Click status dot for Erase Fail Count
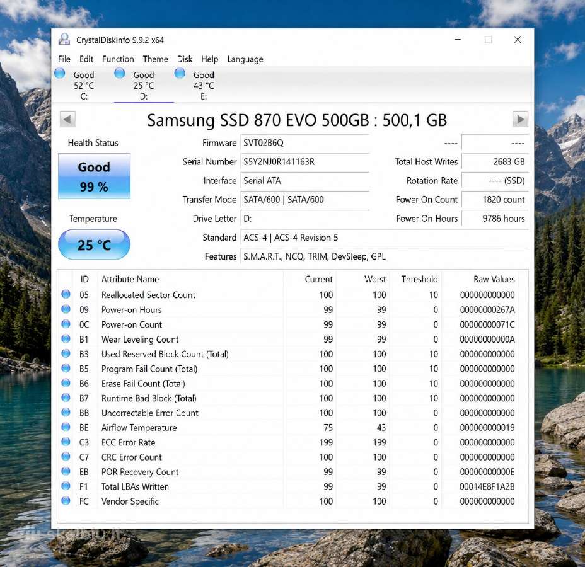Viewport: 585px width, 567px height. [66, 382]
